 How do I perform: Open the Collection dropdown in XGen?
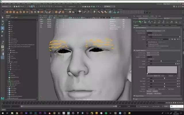pos(147,18)
